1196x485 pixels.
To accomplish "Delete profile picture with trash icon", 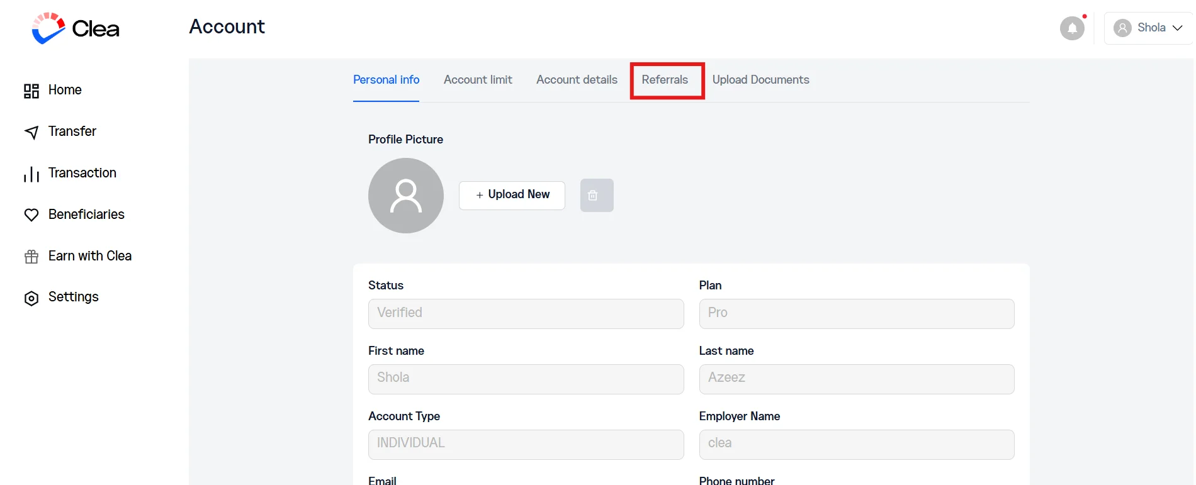I will point(597,196).
